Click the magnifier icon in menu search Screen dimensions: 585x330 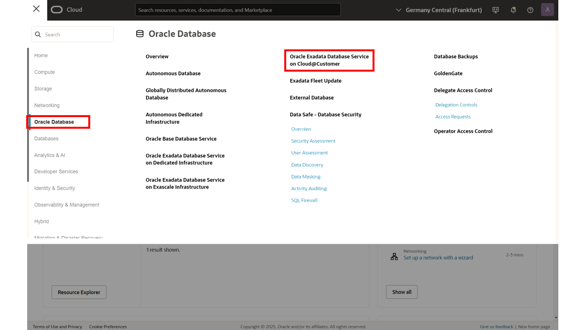[x=38, y=34]
